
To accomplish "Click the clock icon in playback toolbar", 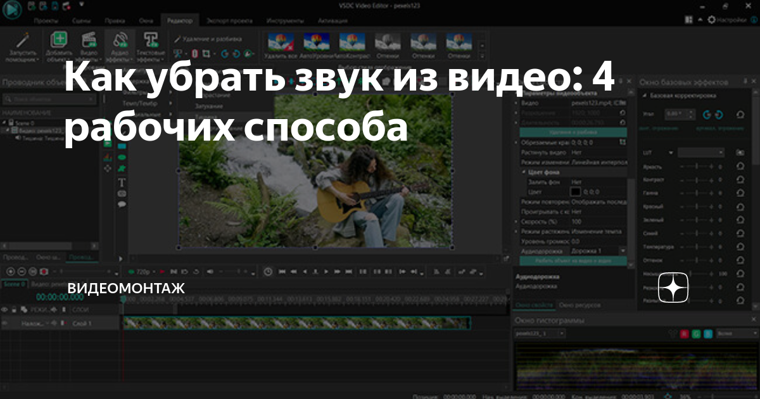I will 268,272.
